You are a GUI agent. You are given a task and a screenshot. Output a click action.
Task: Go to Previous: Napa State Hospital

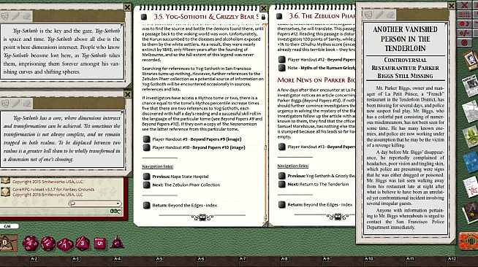181,177
